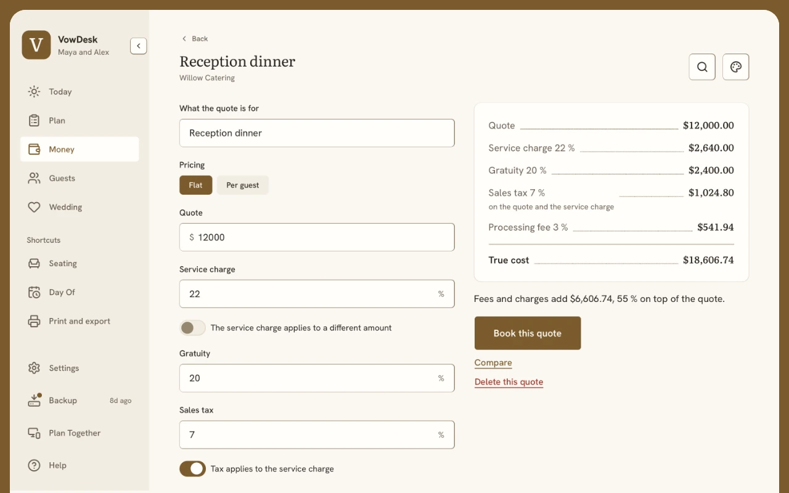Click the Help question mark icon
The height and width of the screenshot is (493, 789).
(x=35, y=465)
